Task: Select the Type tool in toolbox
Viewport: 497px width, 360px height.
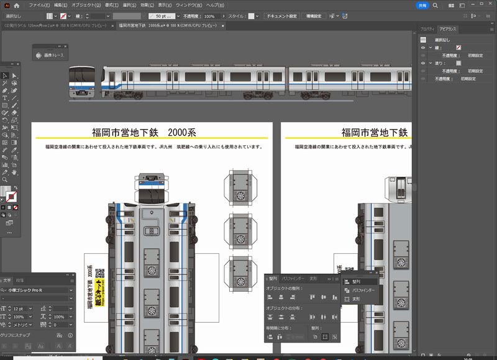Action: coord(5,97)
